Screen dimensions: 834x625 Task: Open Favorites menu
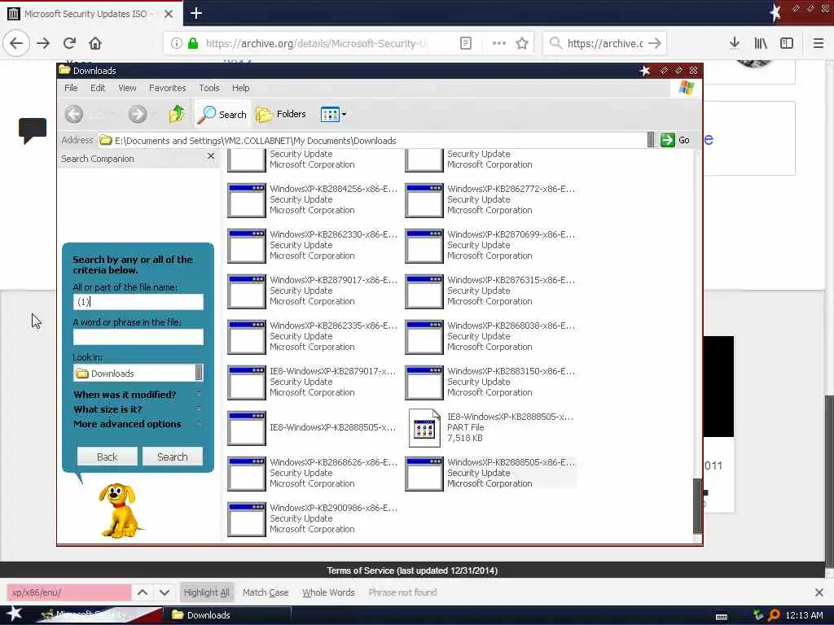coord(168,88)
